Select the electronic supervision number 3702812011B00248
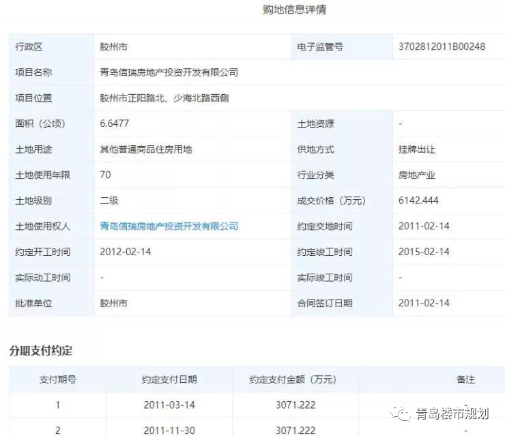 pyautogui.click(x=442, y=46)
